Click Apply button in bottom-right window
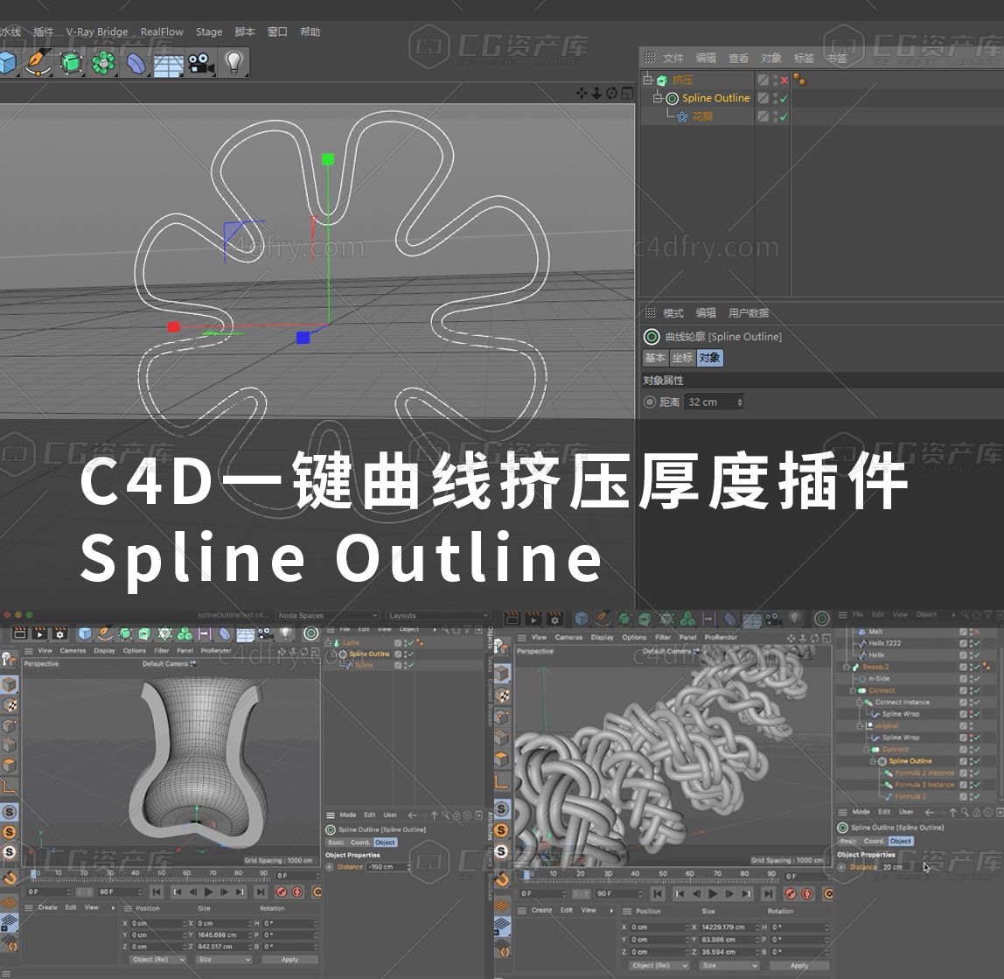The height and width of the screenshot is (979, 1004). click(x=799, y=965)
